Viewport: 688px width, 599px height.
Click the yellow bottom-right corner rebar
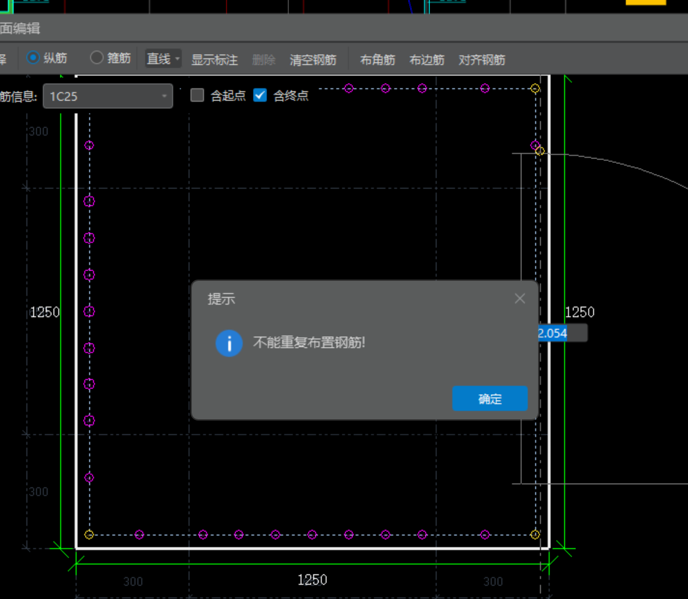click(535, 535)
